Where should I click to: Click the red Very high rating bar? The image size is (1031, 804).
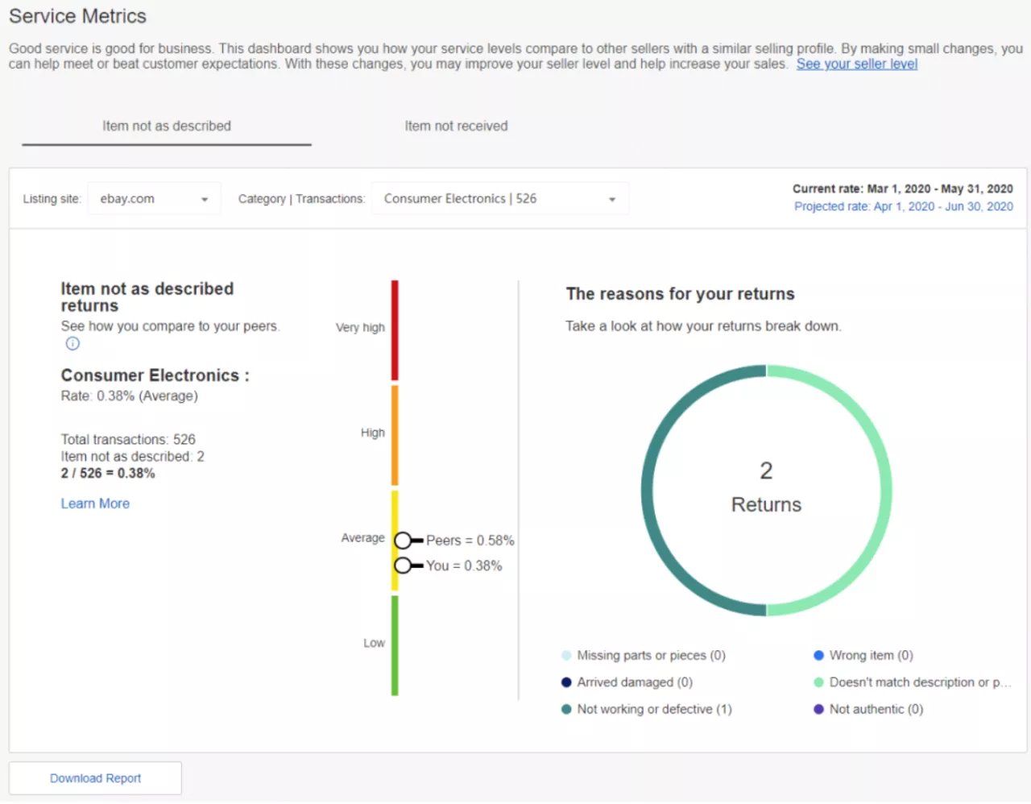click(x=395, y=330)
